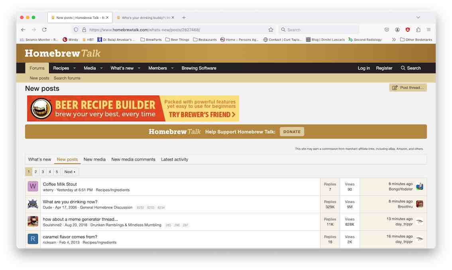
Task: Open the caramel flavor comes from thread
Action: coord(70,237)
